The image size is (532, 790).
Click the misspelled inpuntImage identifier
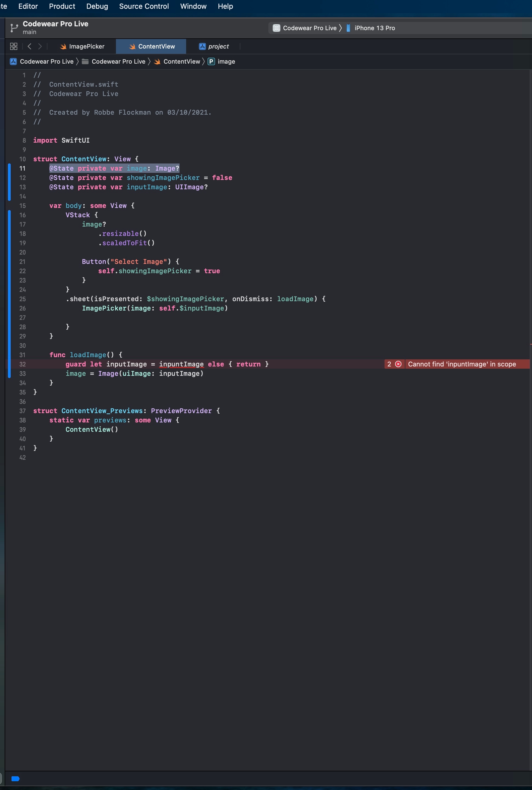[181, 364]
